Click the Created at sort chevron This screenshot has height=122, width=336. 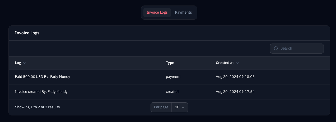(237, 63)
